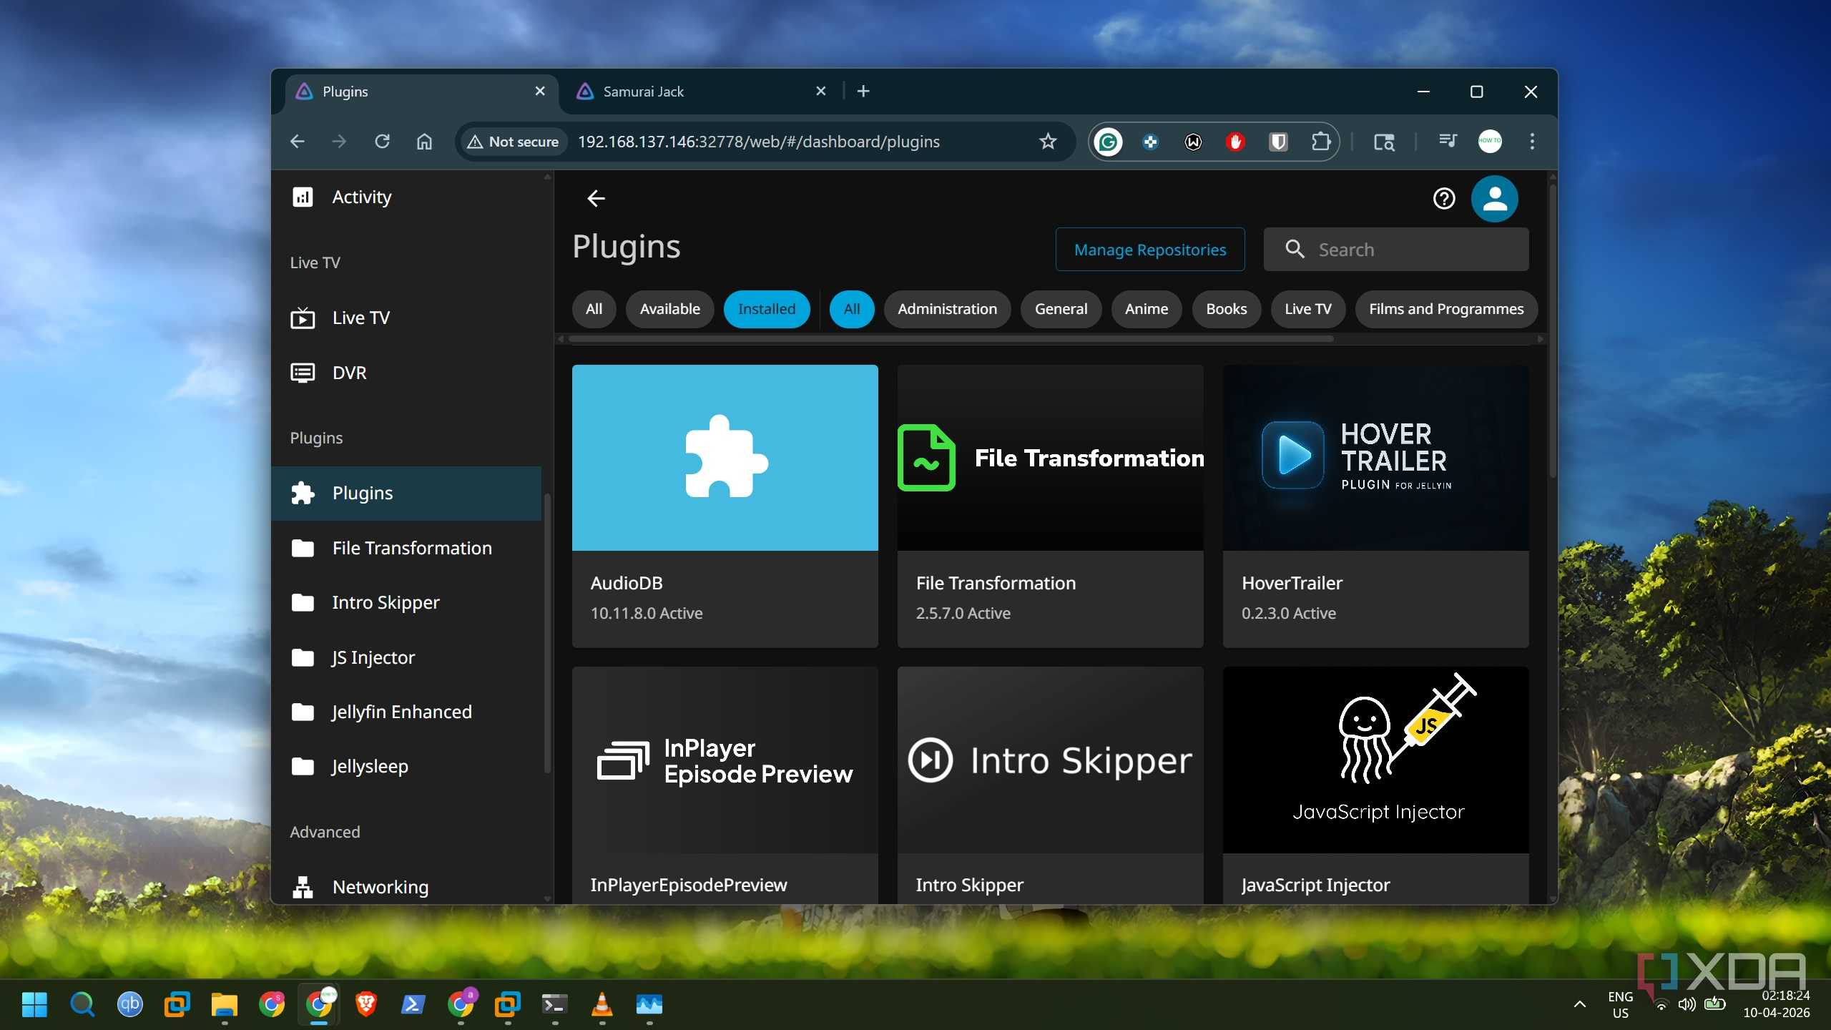Filter plugins by General category

(x=1061, y=309)
